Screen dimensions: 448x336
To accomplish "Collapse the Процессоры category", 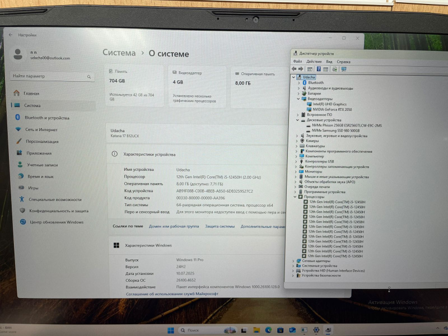I will click(x=295, y=197).
